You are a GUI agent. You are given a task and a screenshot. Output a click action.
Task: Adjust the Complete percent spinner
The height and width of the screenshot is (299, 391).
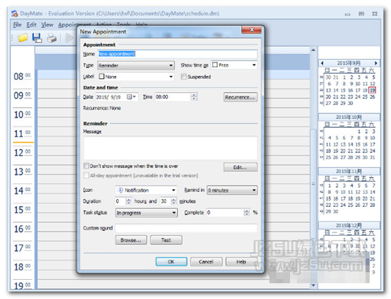click(247, 212)
